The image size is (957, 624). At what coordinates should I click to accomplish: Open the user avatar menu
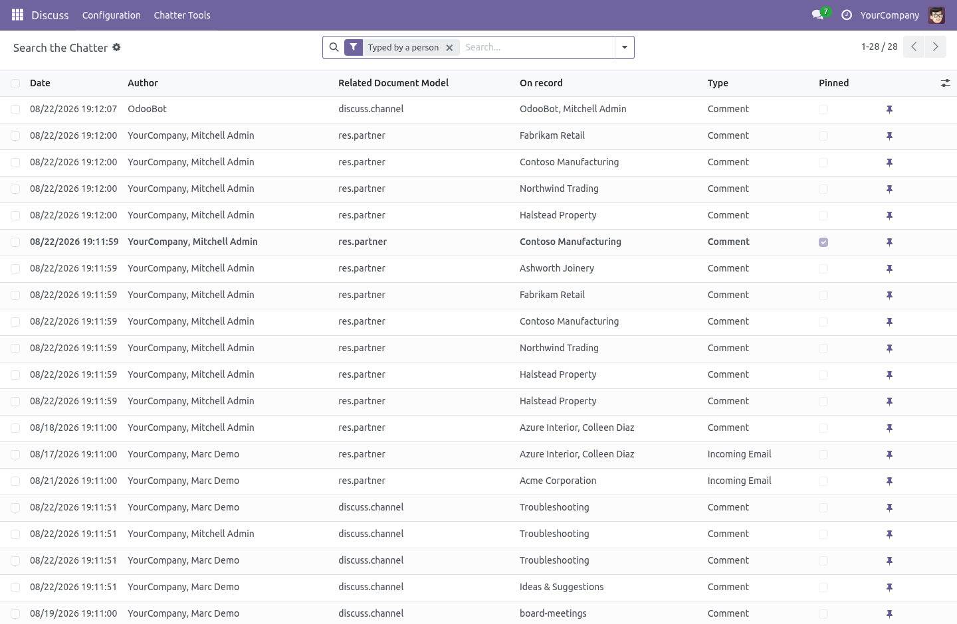[x=936, y=15]
